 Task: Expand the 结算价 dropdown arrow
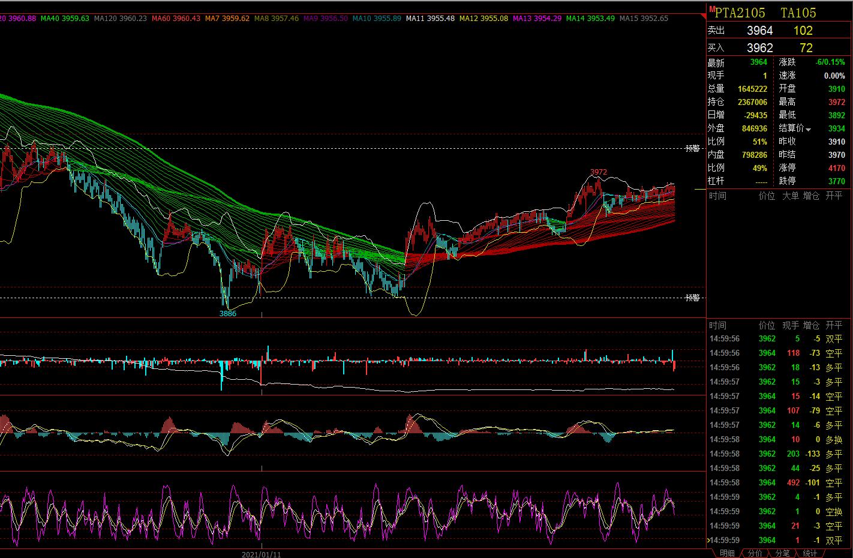808,130
